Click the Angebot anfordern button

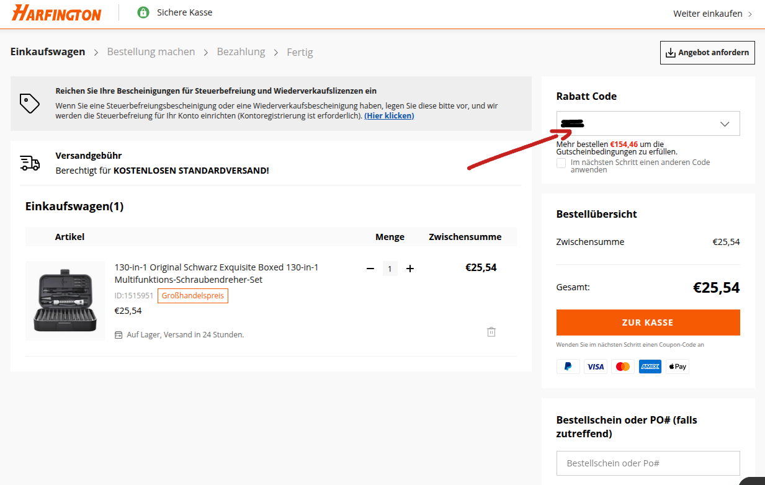[707, 52]
